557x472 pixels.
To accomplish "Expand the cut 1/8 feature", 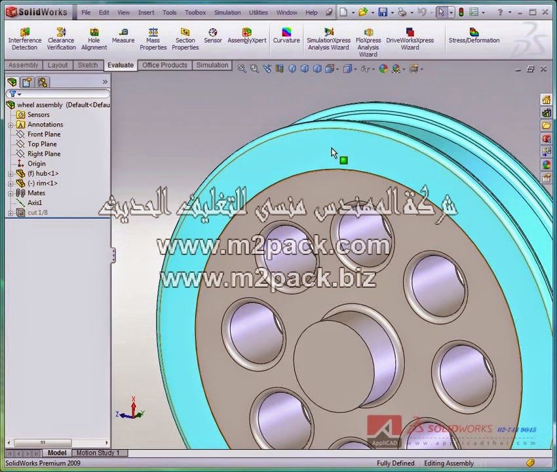I will tap(10, 213).
